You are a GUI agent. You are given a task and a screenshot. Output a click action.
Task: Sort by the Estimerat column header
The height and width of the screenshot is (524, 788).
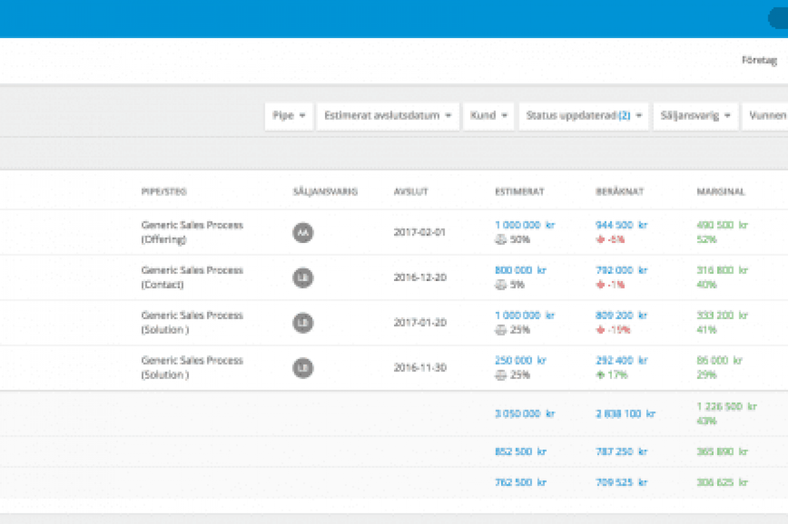(x=519, y=192)
